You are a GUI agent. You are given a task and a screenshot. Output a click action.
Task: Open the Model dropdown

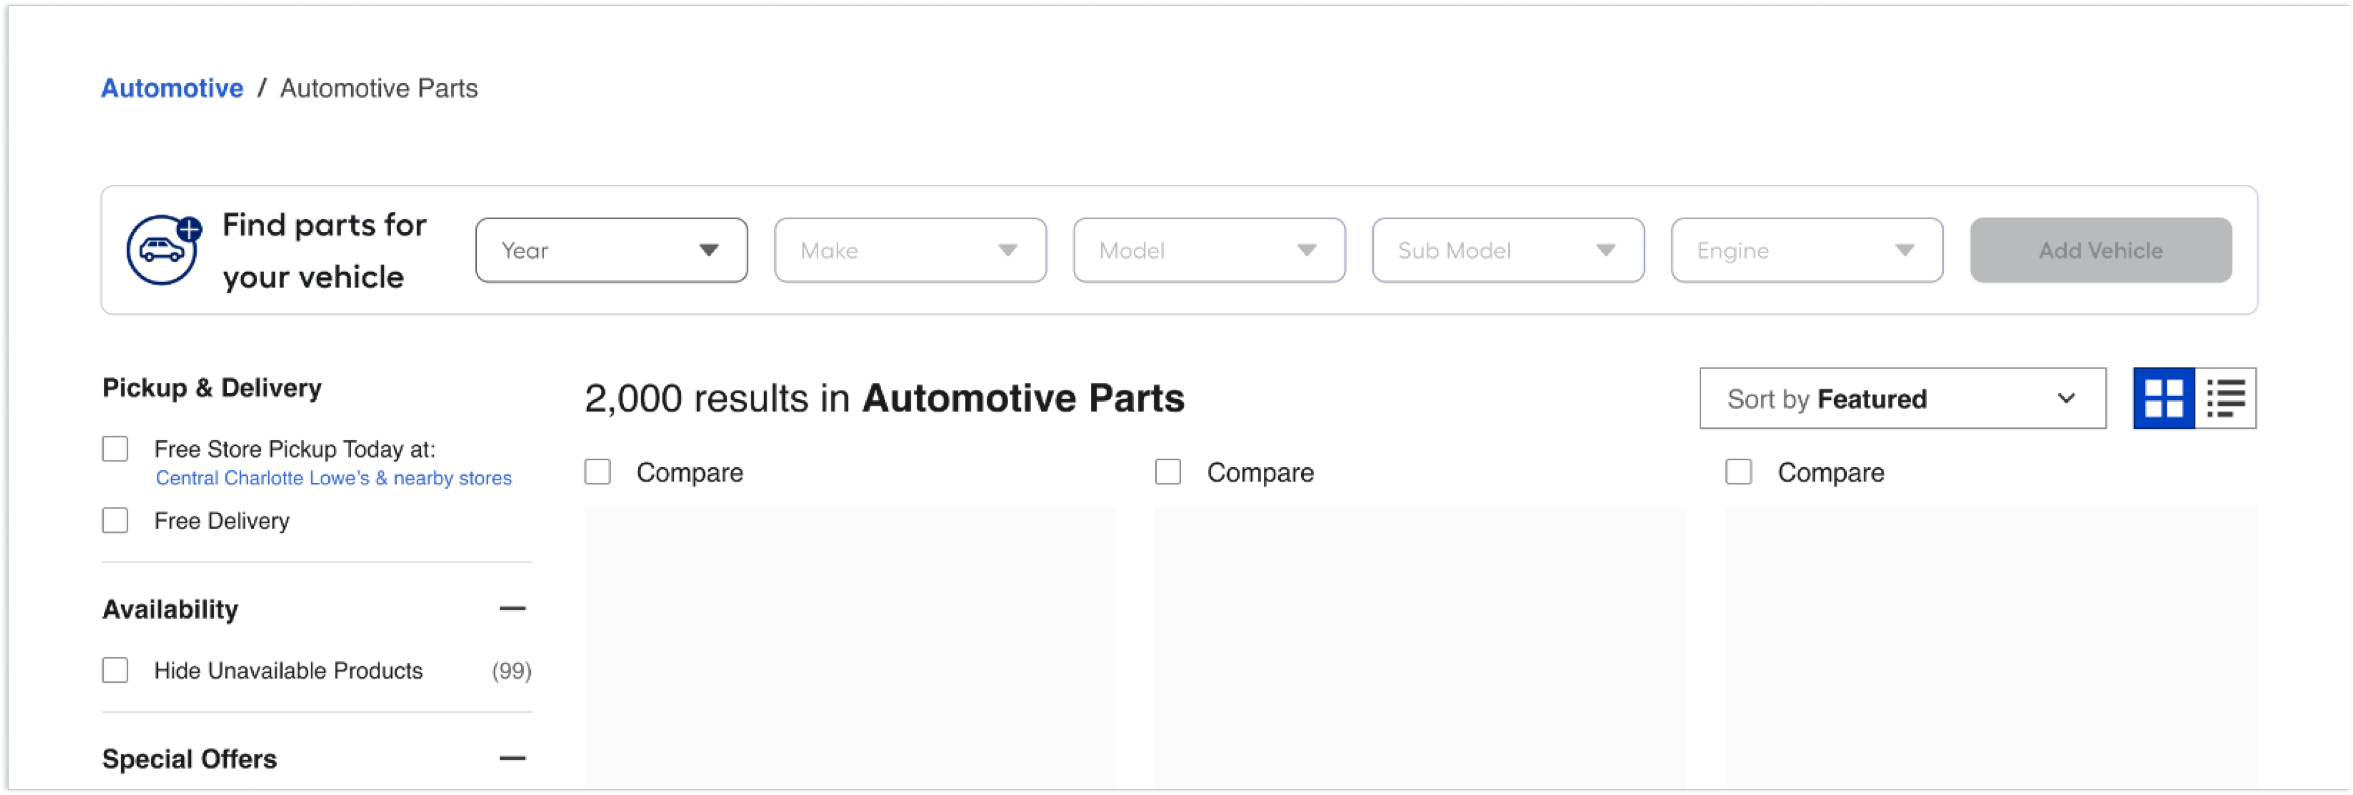[1209, 250]
